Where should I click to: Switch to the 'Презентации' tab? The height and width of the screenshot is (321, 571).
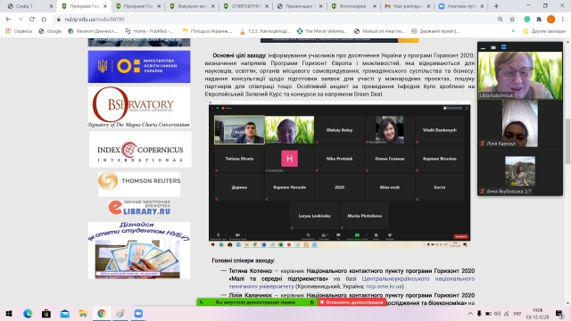point(301,6)
